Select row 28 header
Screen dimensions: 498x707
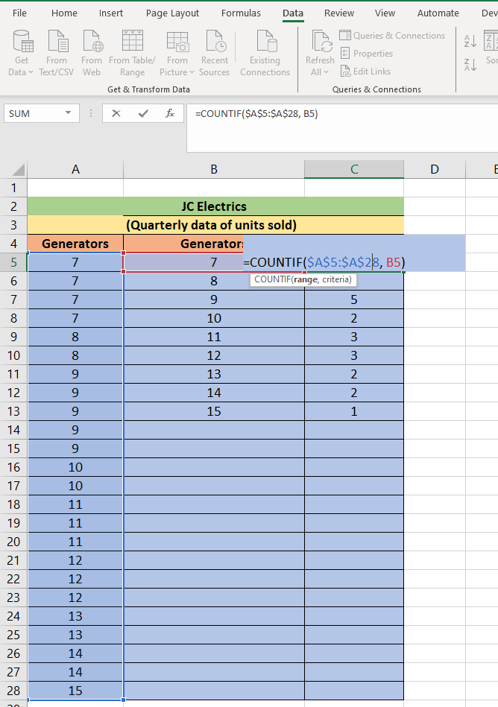pos(13,691)
